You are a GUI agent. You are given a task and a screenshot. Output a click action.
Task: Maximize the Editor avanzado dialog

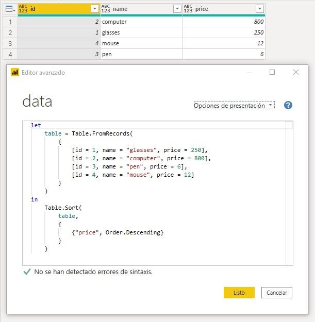pyautogui.click(x=272, y=72)
